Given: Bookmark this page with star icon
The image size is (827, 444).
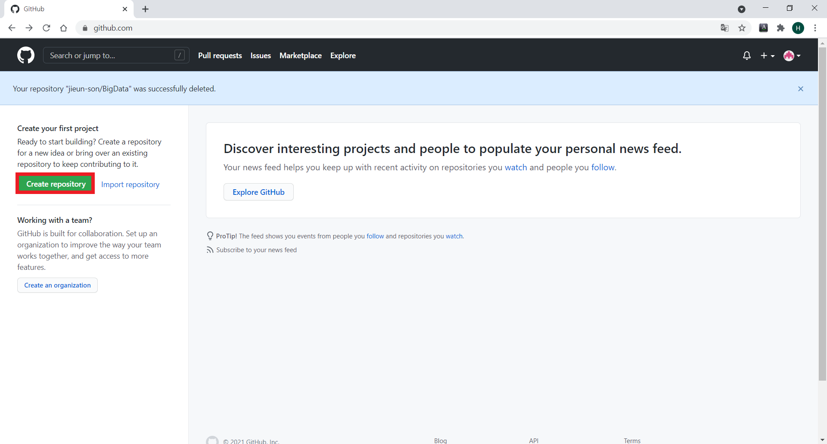Looking at the screenshot, I should (x=742, y=28).
